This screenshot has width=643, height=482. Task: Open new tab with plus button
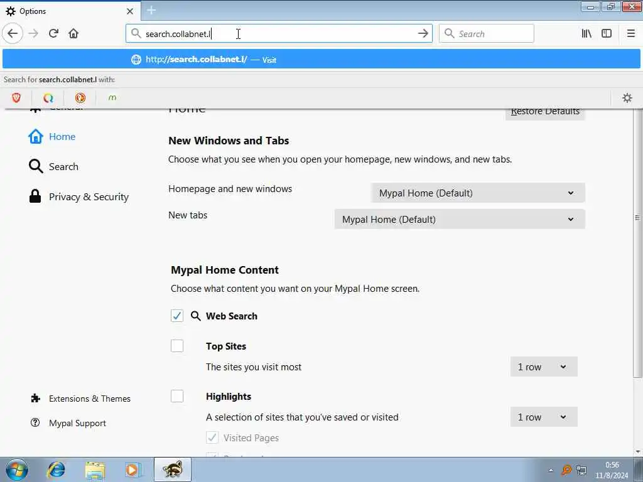click(151, 10)
